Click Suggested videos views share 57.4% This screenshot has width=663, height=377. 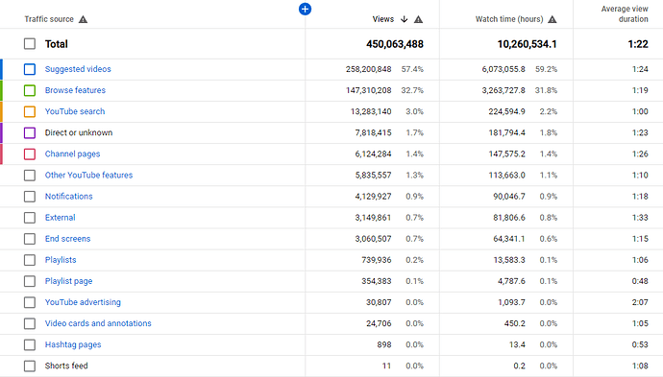[x=412, y=69]
